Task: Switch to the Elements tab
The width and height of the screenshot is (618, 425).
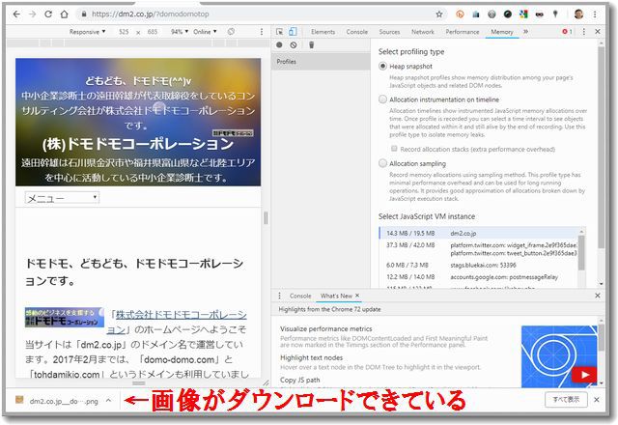Action: [323, 32]
